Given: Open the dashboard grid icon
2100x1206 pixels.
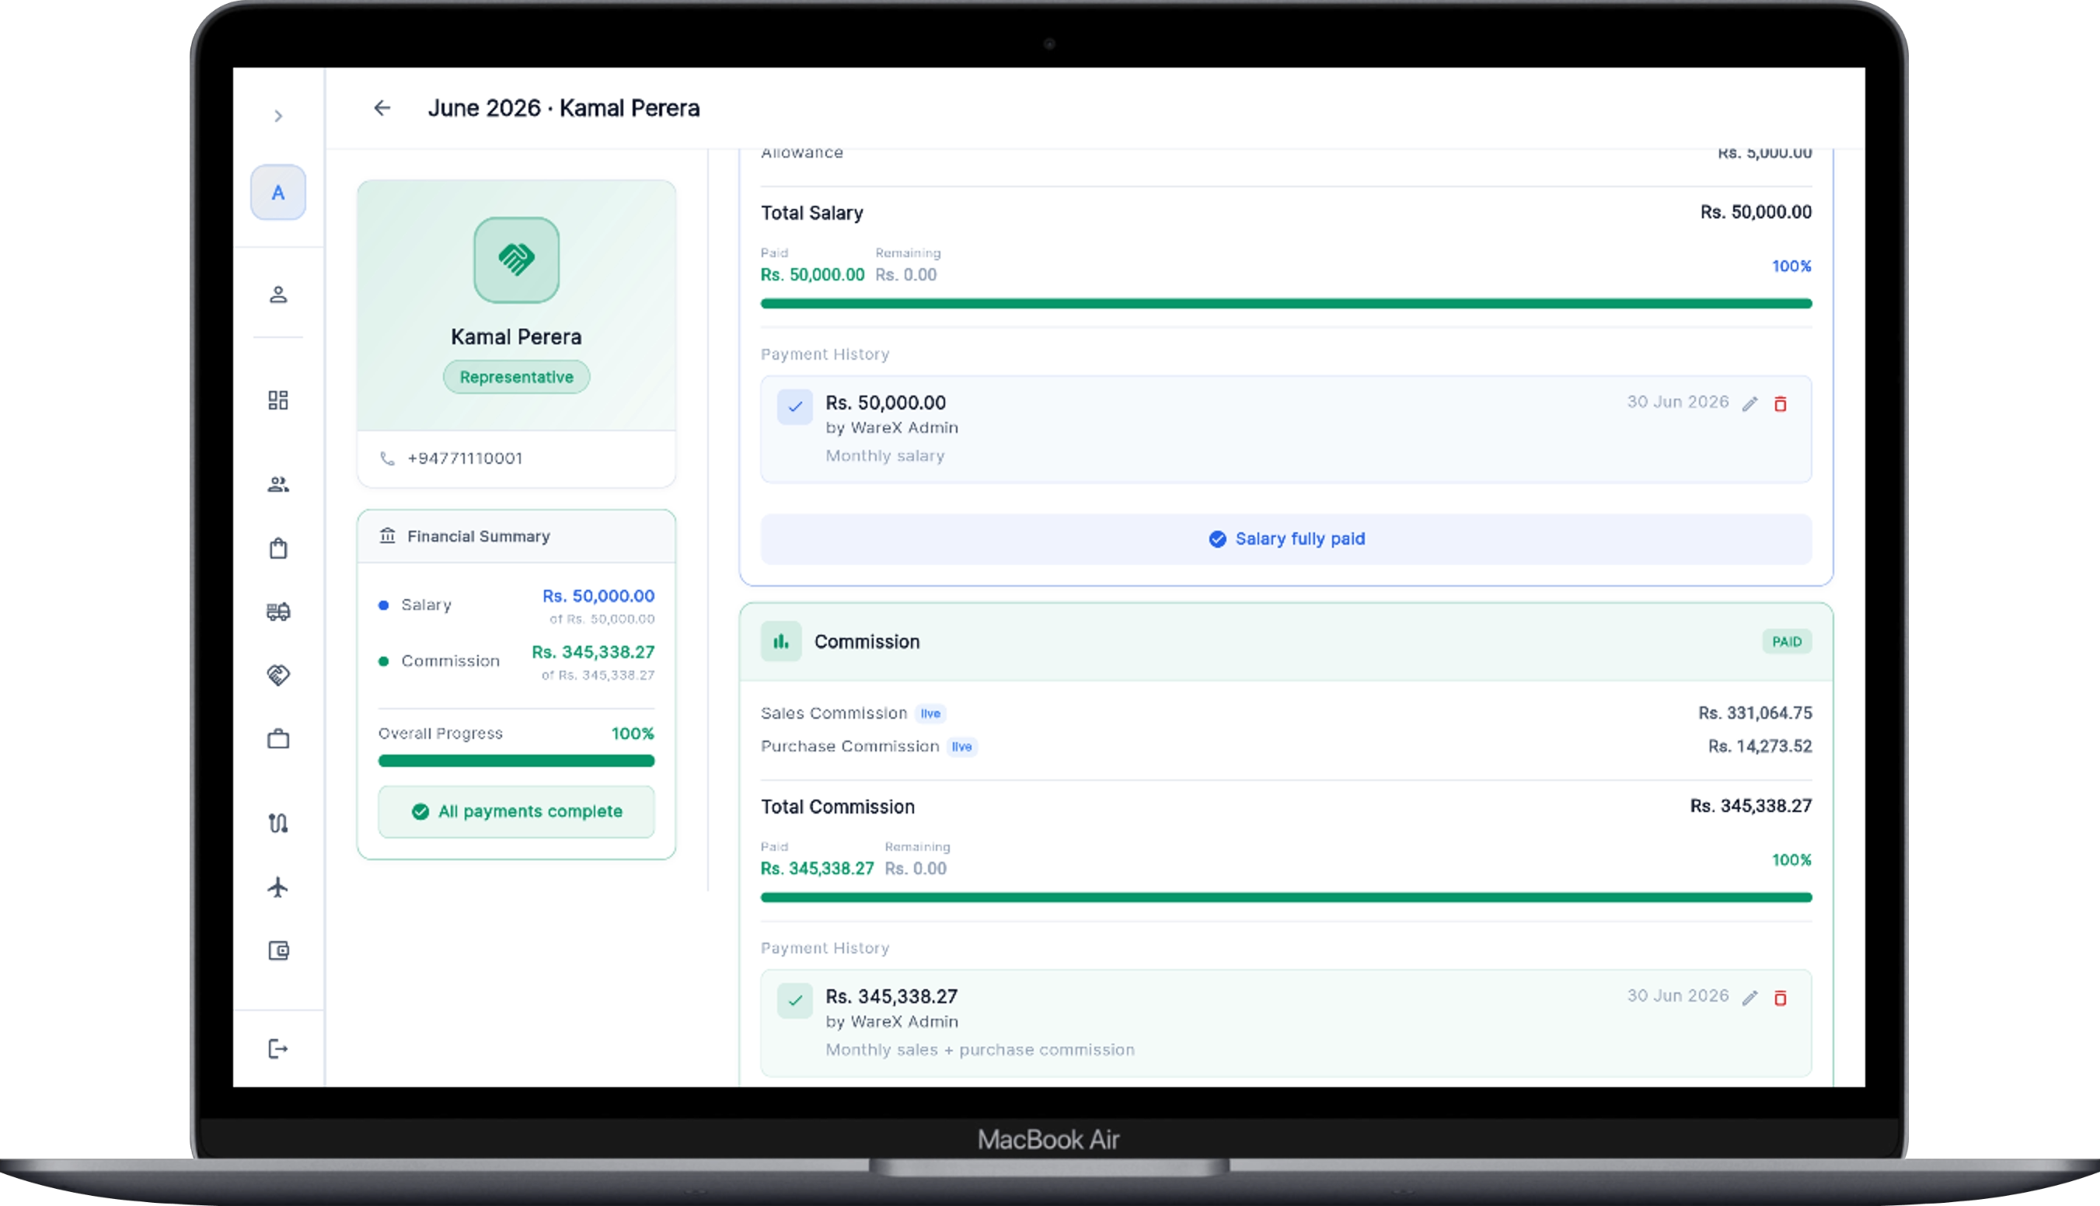Looking at the screenshot, I should tap(278, 401).
